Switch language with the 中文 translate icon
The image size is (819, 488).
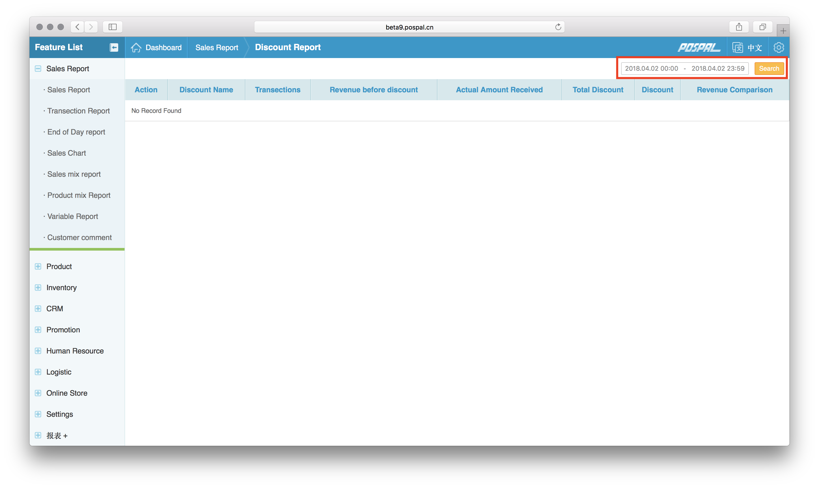point(738,47)
